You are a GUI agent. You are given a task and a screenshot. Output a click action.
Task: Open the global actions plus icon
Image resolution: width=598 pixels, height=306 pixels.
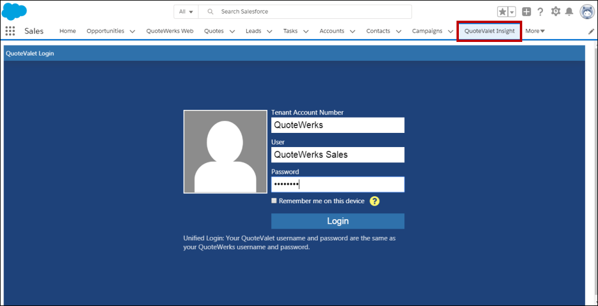pyautogui.click(x=526, y=12)
